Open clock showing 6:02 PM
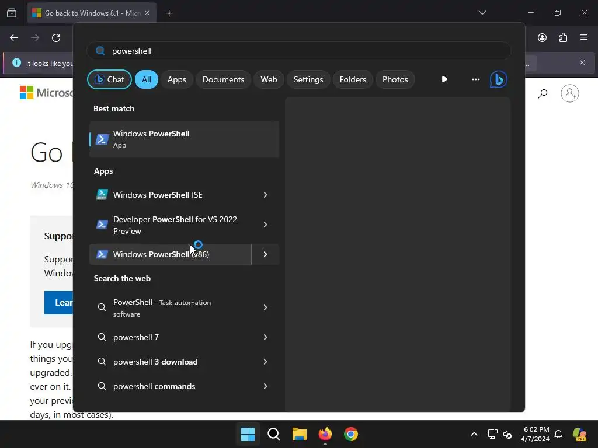 click(536, 434)
